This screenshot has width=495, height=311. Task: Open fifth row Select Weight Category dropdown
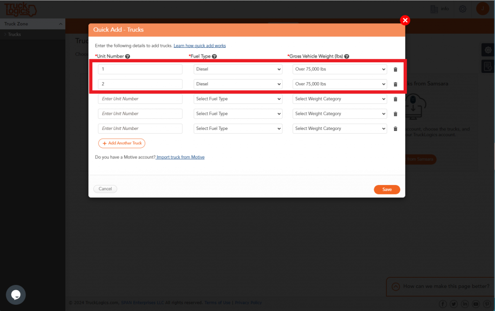340,128
